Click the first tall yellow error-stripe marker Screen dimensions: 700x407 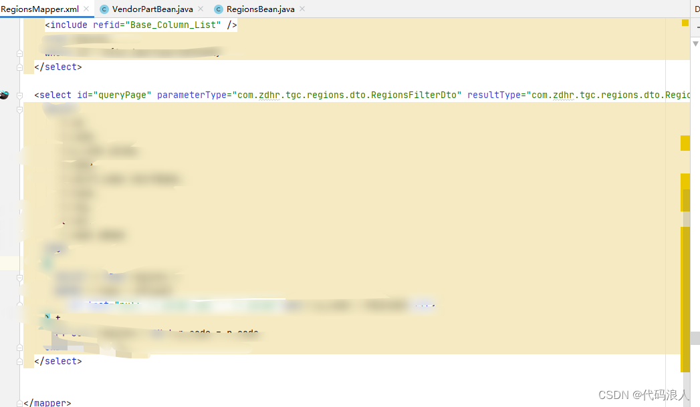685,143
